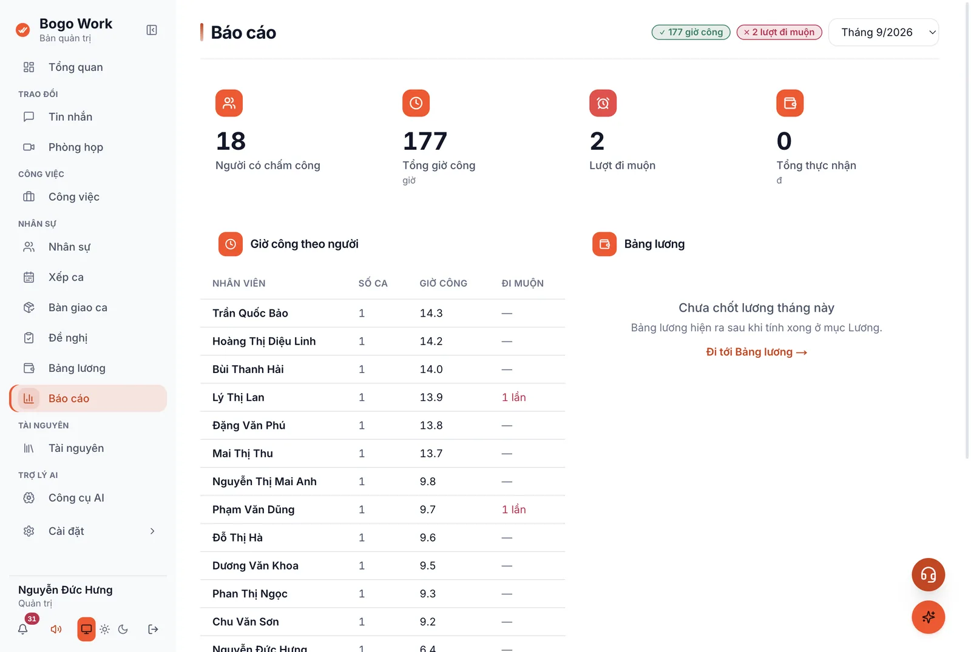Screen dimensions: 971x652
Task: Click the Bogo Work logo
Action: (23, 30)
